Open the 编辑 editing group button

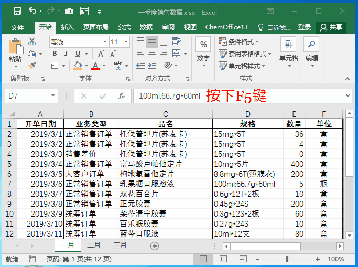[x=312, y=52]
